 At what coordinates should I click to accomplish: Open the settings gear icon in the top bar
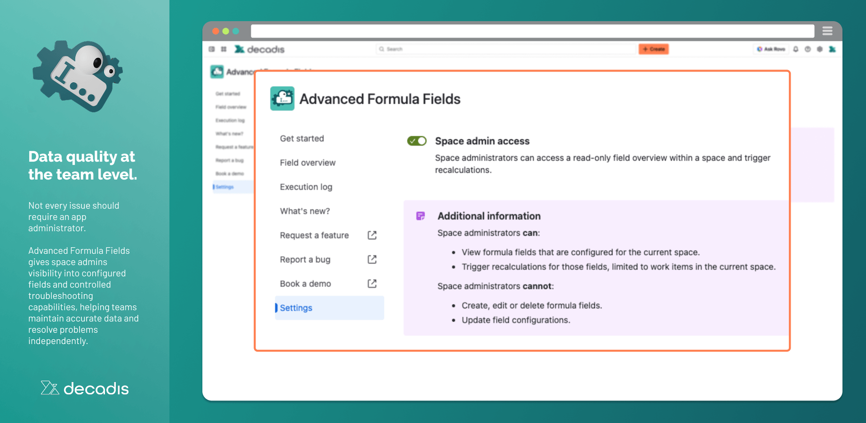pyautogui.click(x=820, y=49)
